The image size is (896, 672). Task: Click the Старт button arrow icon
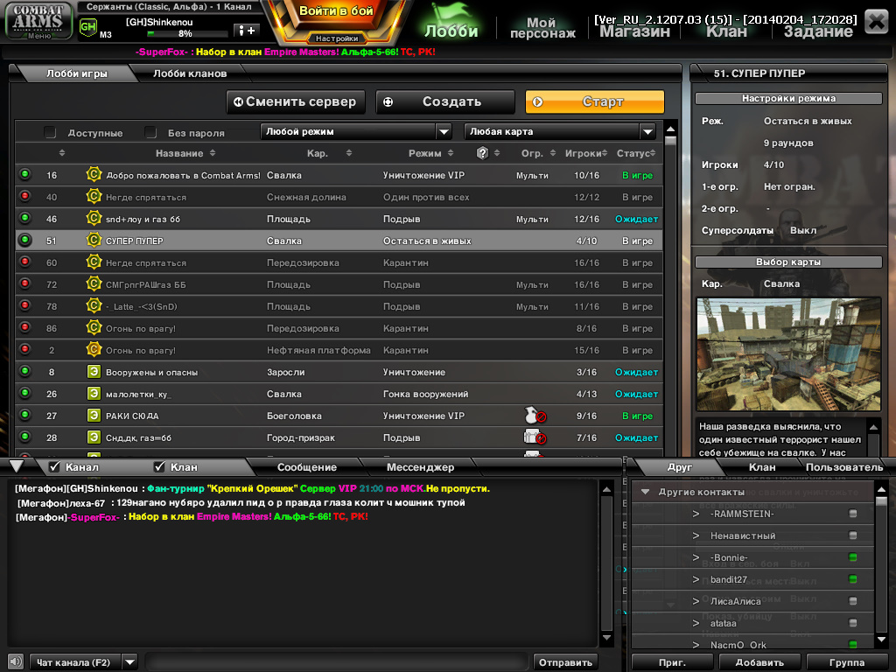[x=537, y=101]
